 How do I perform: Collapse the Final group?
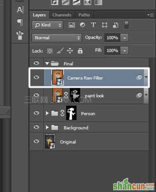coord(47,63)
